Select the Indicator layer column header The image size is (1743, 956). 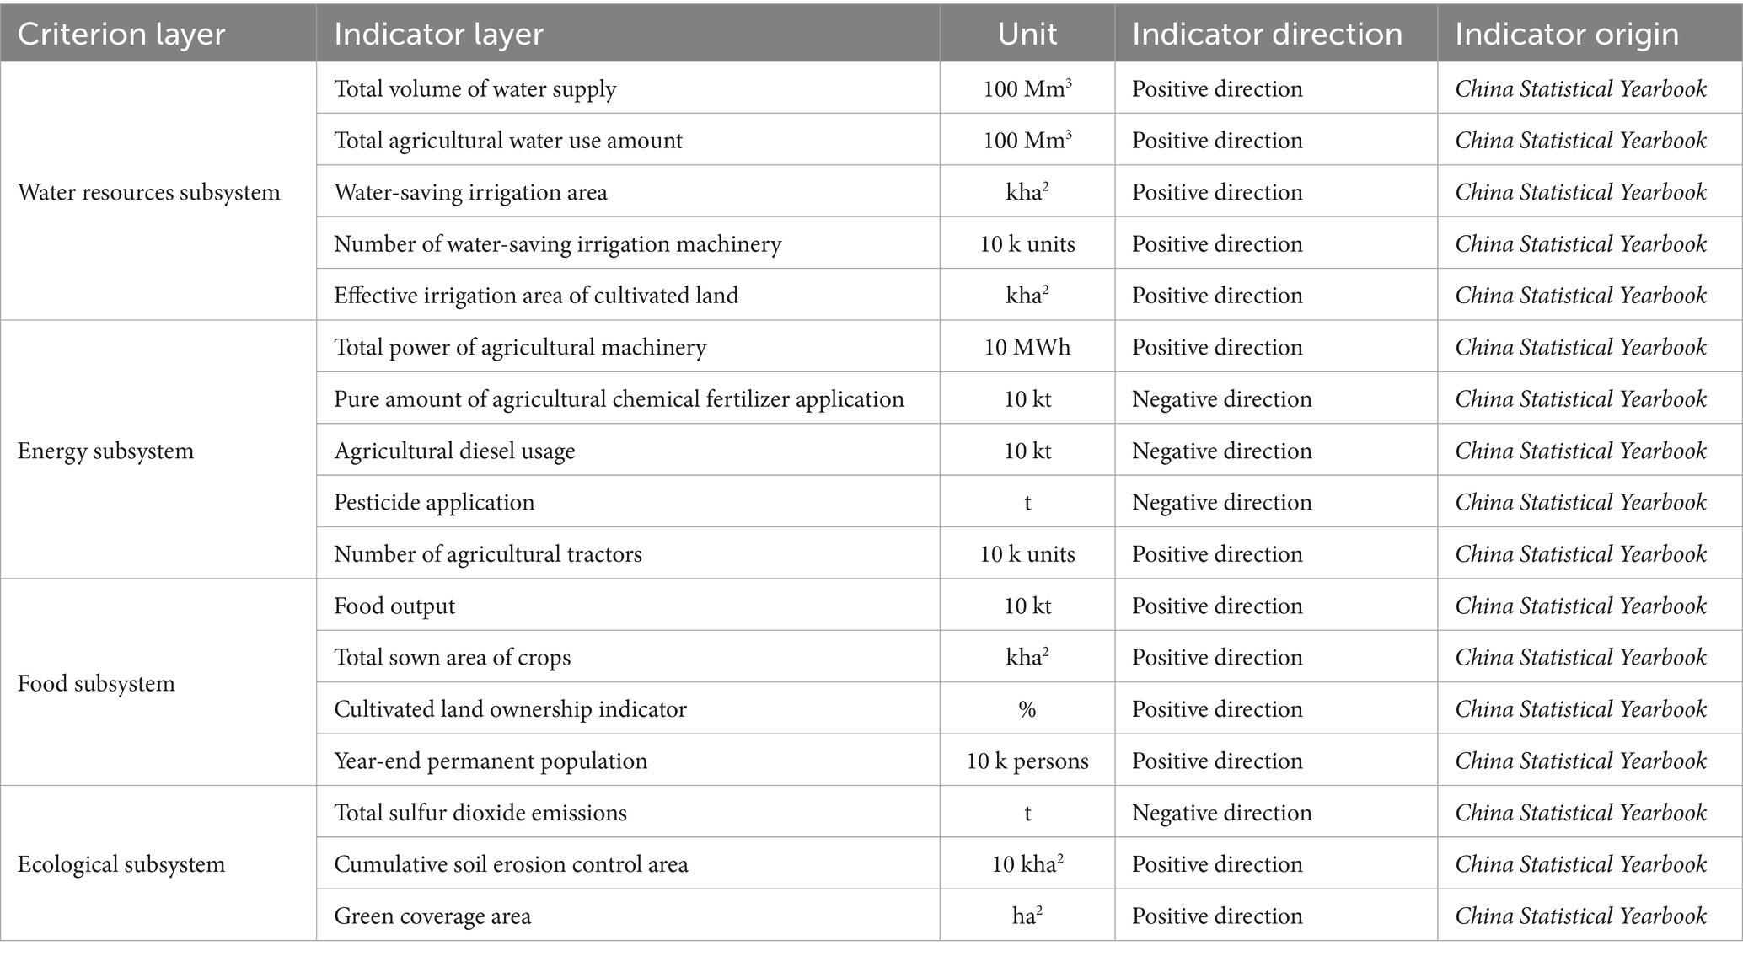pyautogui.click(x=438, y=35)
